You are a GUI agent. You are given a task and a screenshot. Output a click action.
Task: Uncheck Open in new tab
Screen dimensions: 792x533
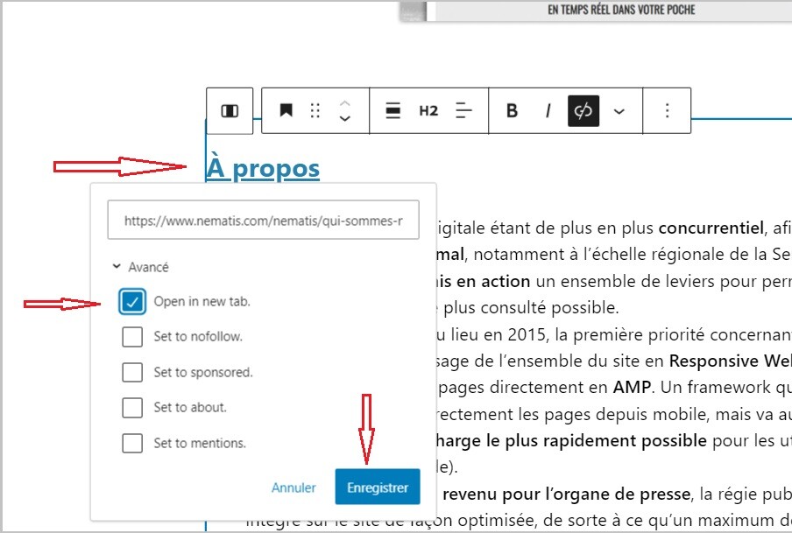(x=132, y=302)
